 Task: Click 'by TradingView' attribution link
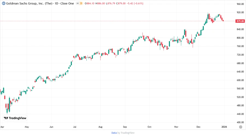click(126, 133)
